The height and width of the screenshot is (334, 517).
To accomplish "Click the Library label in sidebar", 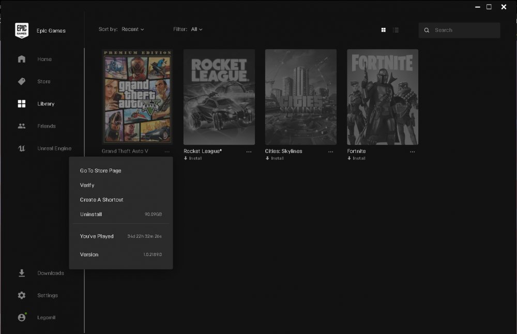I will pos(46,103).
